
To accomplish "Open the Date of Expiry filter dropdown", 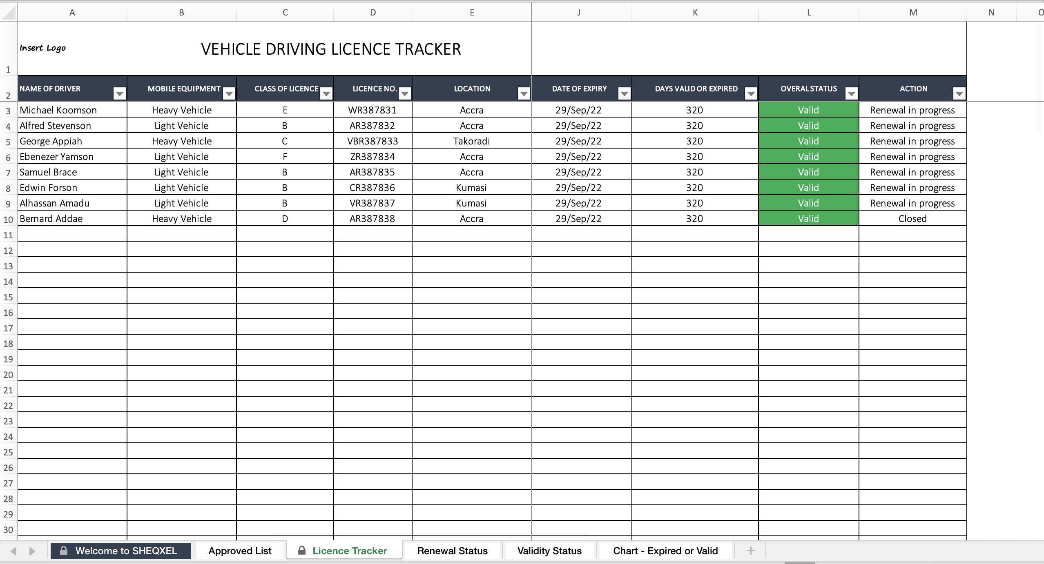I will click(624, 94).
